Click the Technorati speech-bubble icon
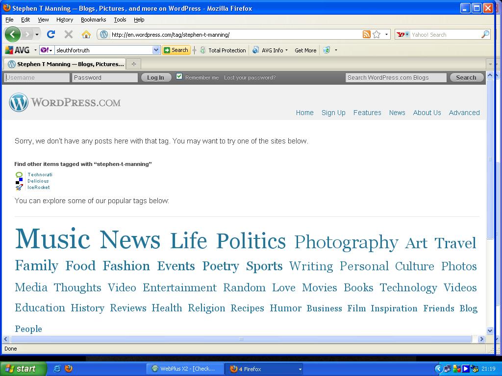The width and height of the screenshot is (502, 376). point(19,175)
